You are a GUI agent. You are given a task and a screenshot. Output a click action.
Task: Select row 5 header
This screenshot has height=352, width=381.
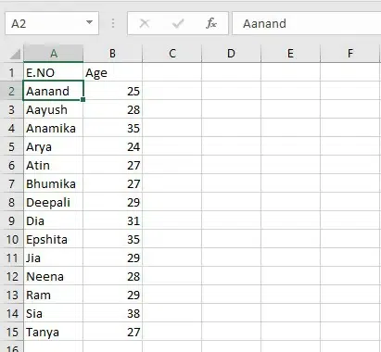12,146
